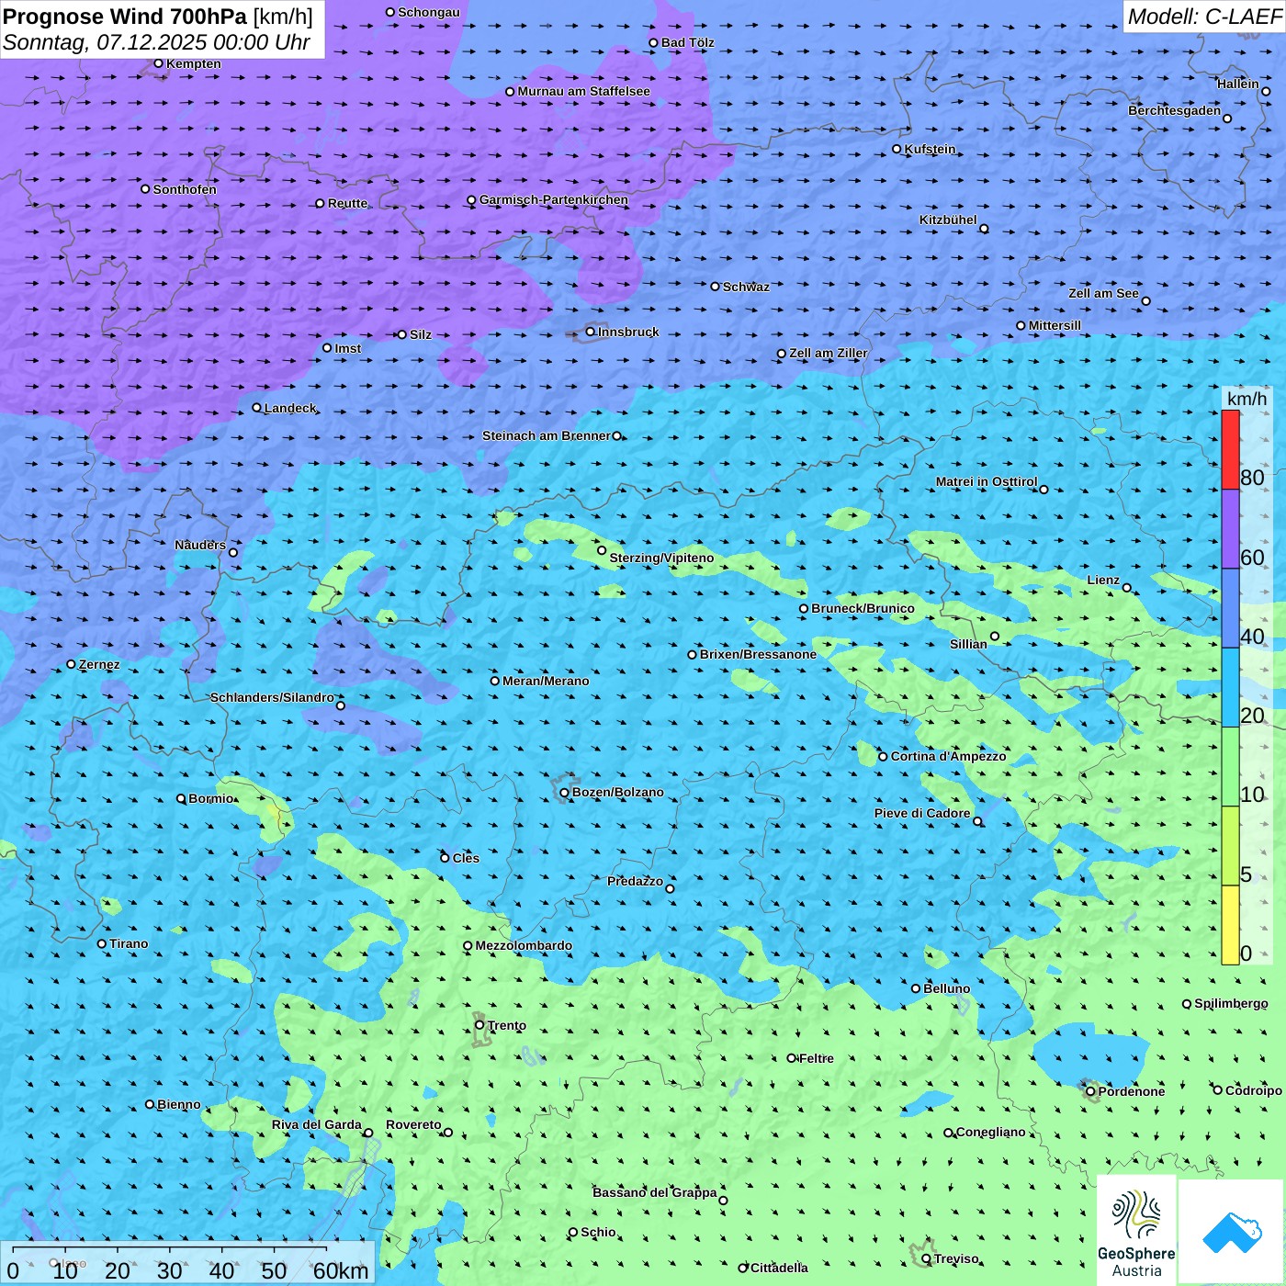Select the Brixen/Bressanone label
The image size is (1286, 1286).
(758, 654)
